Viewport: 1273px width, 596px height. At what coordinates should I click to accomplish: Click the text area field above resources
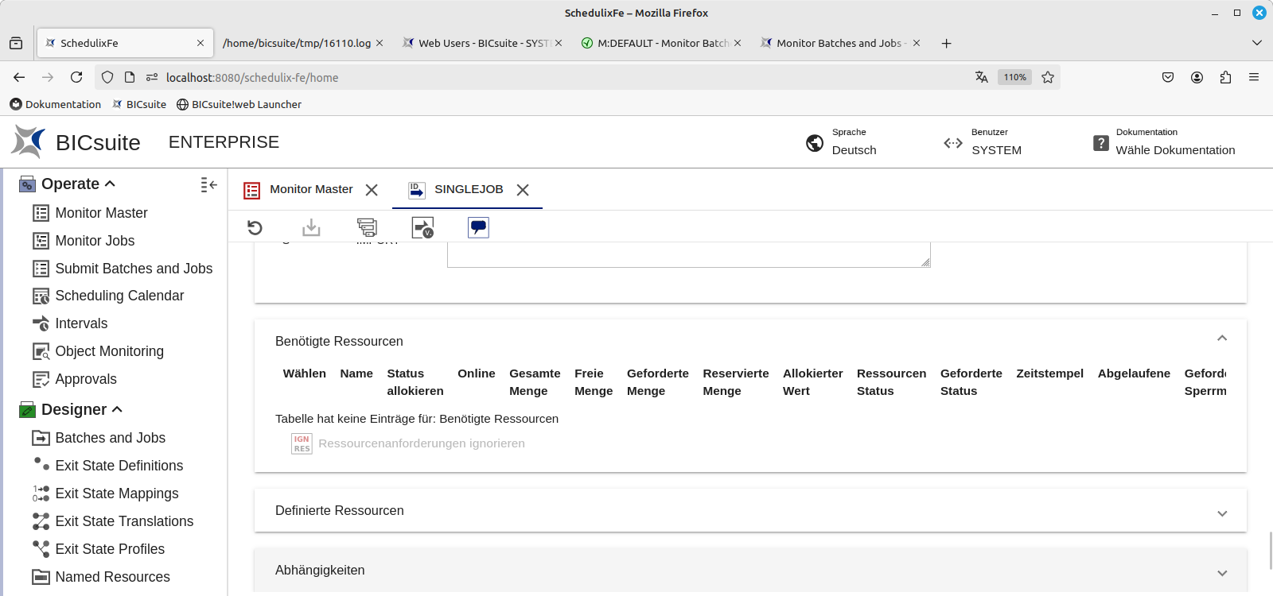click(x=688, y=254)
